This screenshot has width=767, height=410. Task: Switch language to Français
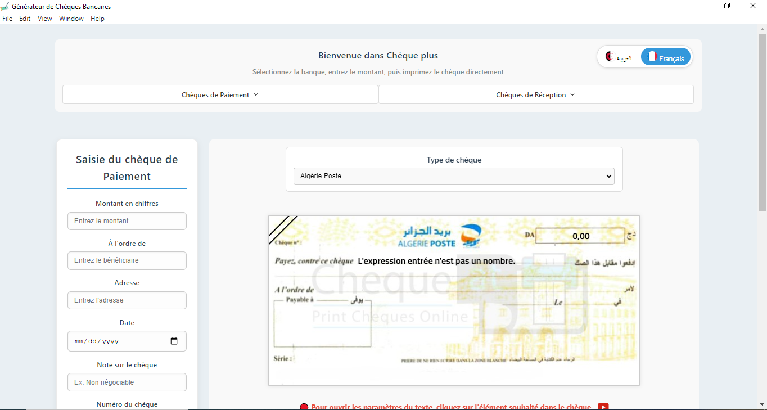point(666,57)
